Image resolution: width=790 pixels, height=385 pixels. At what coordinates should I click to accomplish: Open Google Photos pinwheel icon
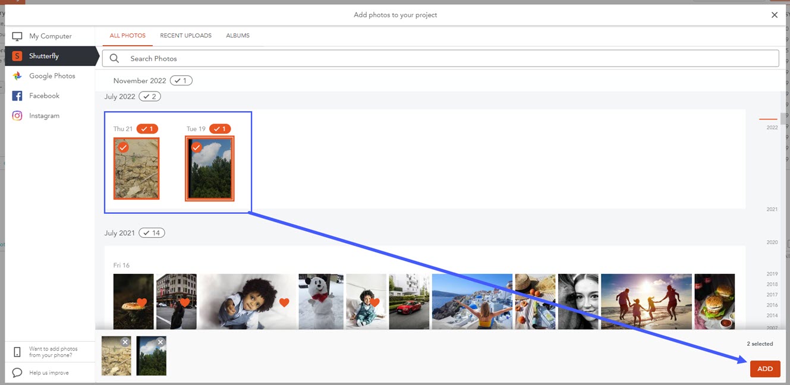(x=17, y=76)
